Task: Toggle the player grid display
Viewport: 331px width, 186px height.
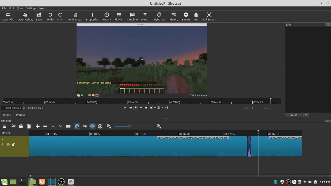Action: pos(159,108)
